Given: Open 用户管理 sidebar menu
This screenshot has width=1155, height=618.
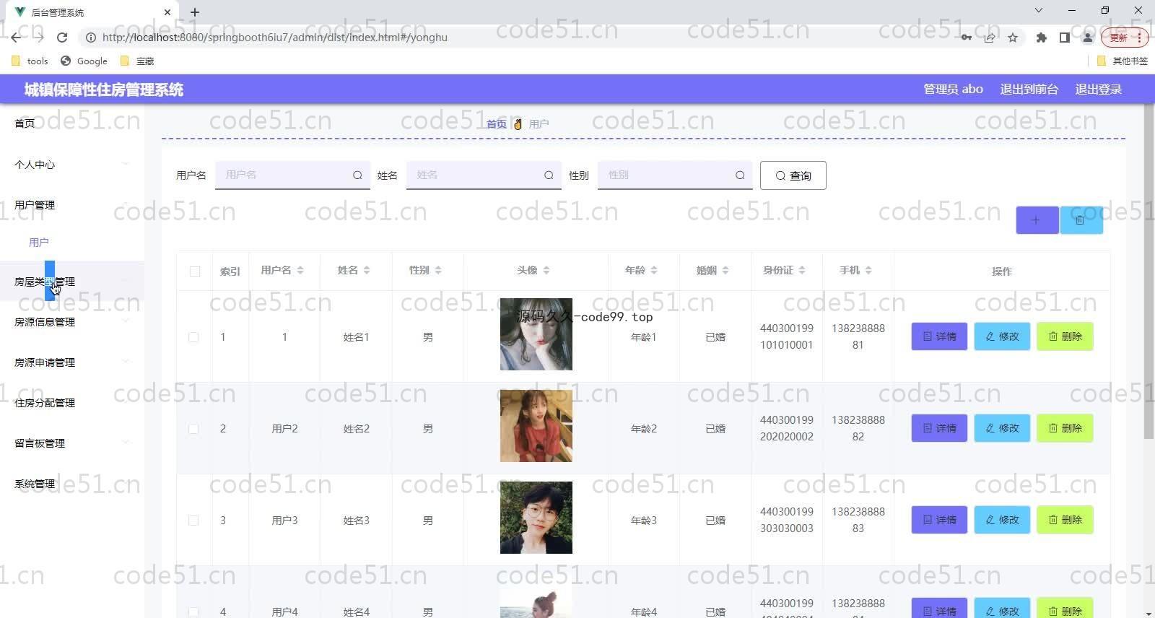Looking at the screenshot, I should tap(72, 205).
